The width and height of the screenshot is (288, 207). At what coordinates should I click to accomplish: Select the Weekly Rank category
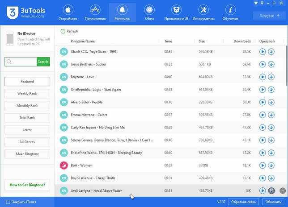(x=27, y=93)
